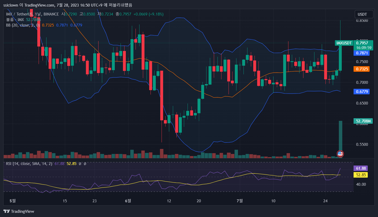
Task: Click the 6월 date on time axis
Action: [x=128, y=201]
